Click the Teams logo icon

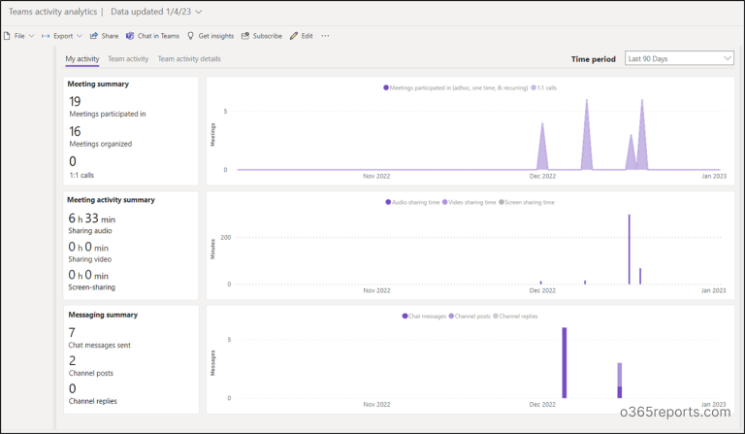point(130,36)
